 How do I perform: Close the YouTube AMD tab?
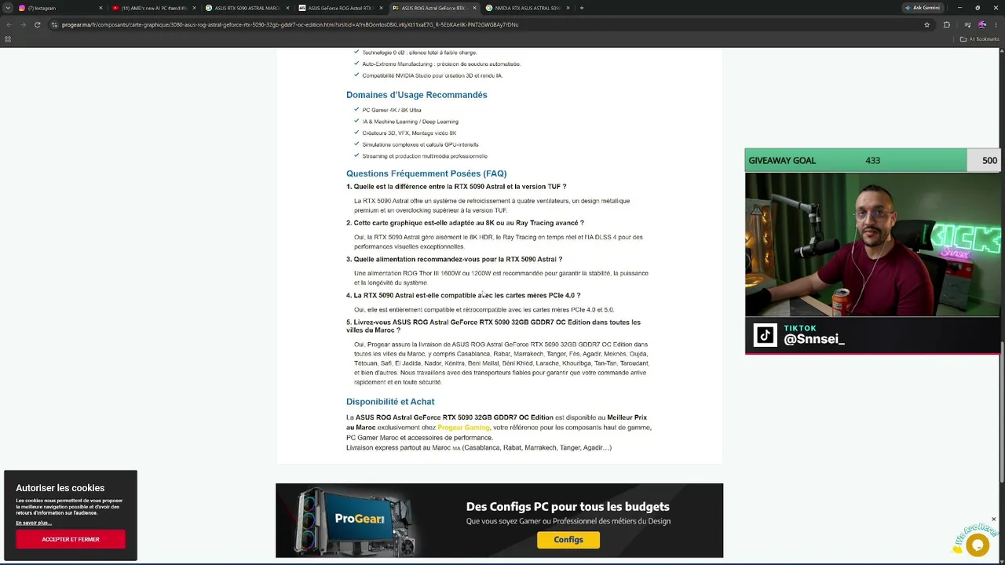[194, 8]
